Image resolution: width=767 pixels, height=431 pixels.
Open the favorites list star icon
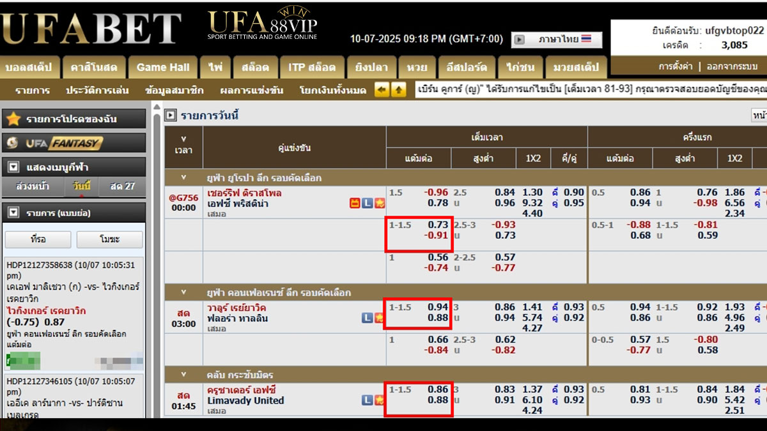tap(13, 119)
